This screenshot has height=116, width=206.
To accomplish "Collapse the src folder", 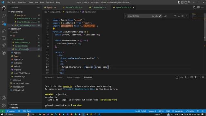I will [x=11, y=36].
